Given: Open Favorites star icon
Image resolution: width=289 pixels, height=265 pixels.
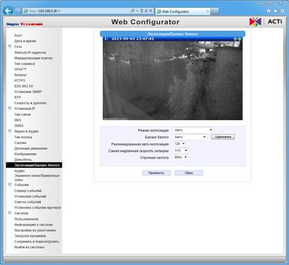Looking at the screenshot, I should click(276, 11).
